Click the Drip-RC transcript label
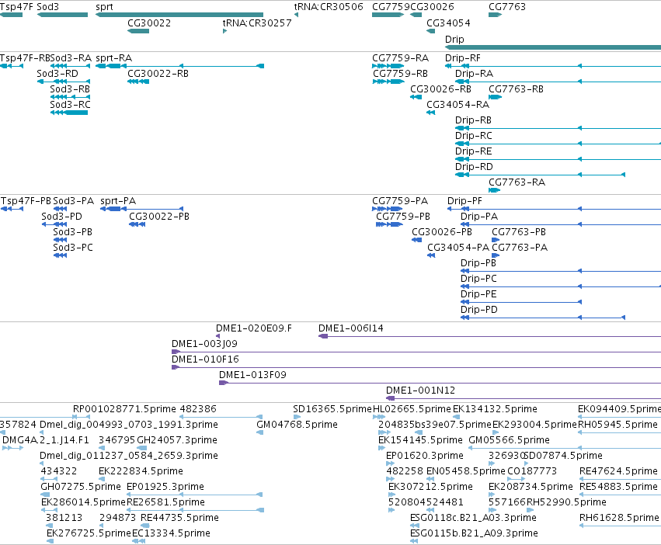This screenshot has width=661, height=545. (x=474, y=136)
